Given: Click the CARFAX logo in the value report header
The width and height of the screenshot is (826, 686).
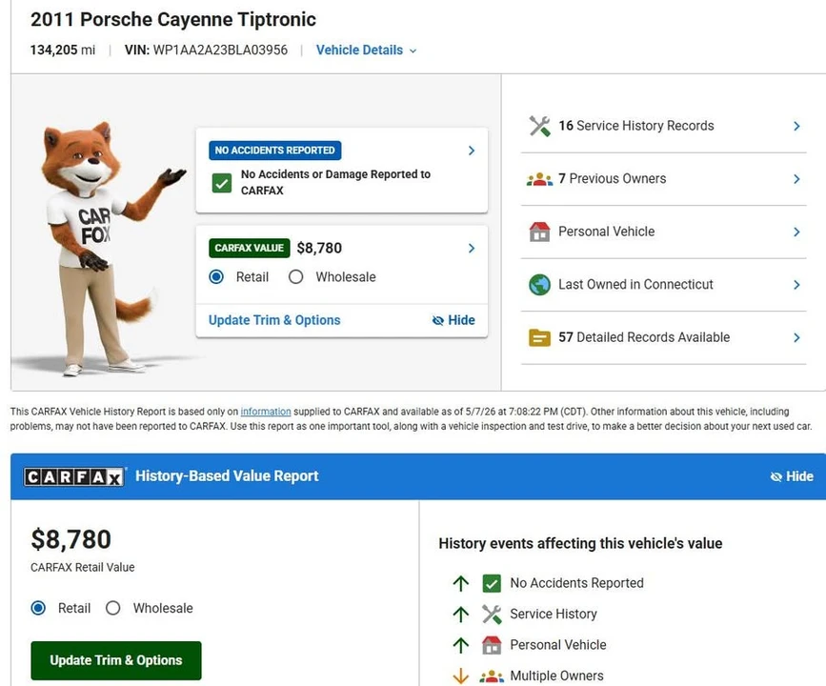Looking at the screenshot, I should click(73, 476).
